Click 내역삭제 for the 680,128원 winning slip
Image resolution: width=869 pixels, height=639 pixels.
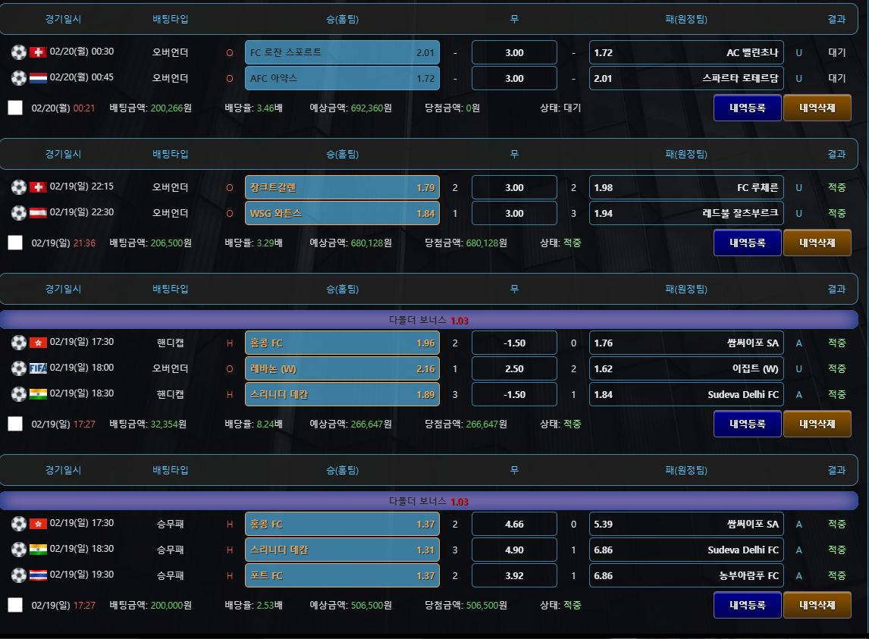817,243
